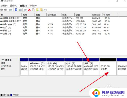The width and height of the screenshot is (127, 98).
Task: Click the yellow folder green-arrow icon
Action: (37, 10)
